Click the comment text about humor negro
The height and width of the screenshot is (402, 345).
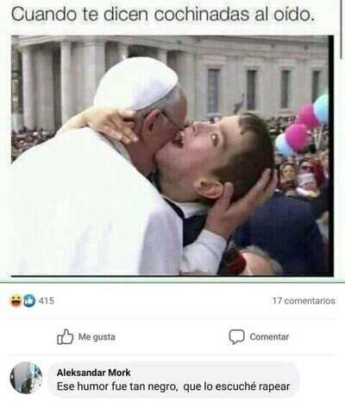[173, 386]
